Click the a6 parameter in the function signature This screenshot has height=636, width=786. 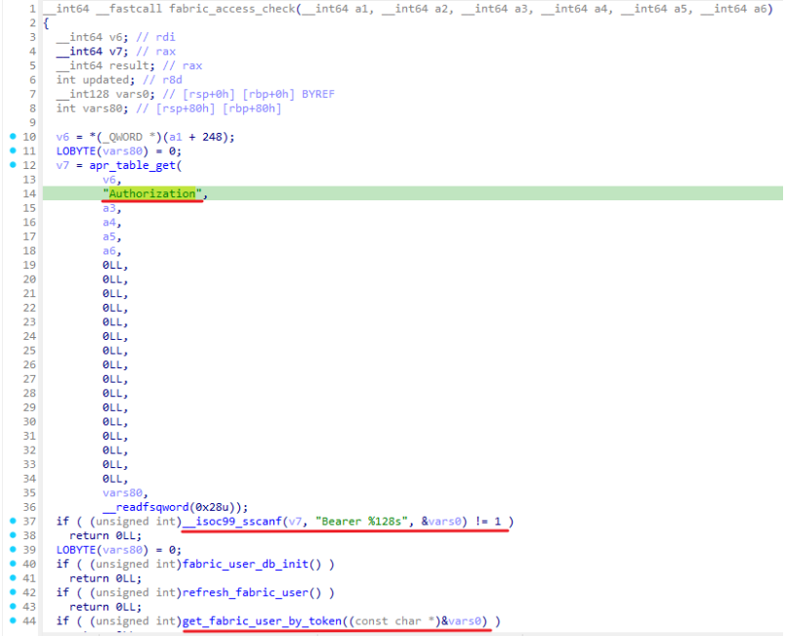(760, 9)
